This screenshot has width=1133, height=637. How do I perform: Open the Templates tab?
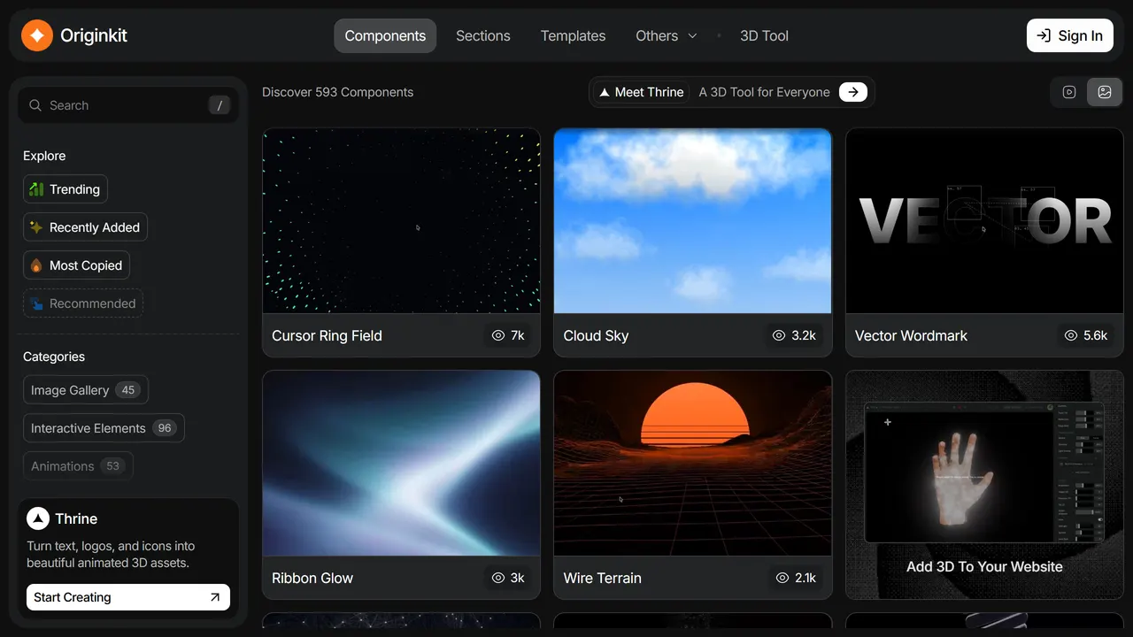[574, 35]
